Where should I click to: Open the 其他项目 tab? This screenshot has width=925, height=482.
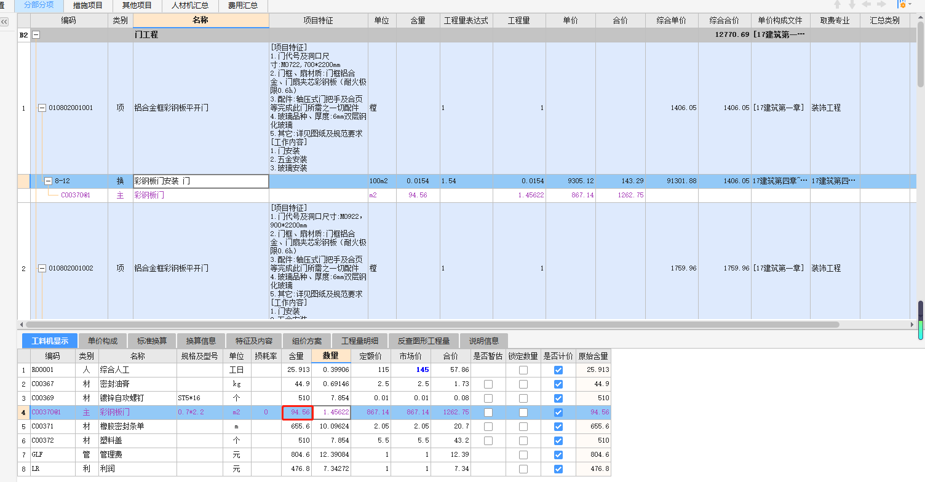point(137,6)
